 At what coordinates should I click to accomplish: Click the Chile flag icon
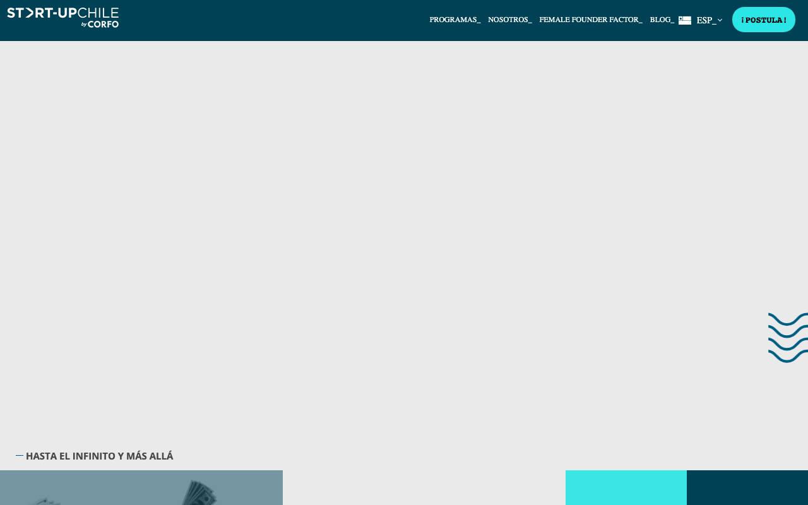pyautogui.click(x=685, y=20)
